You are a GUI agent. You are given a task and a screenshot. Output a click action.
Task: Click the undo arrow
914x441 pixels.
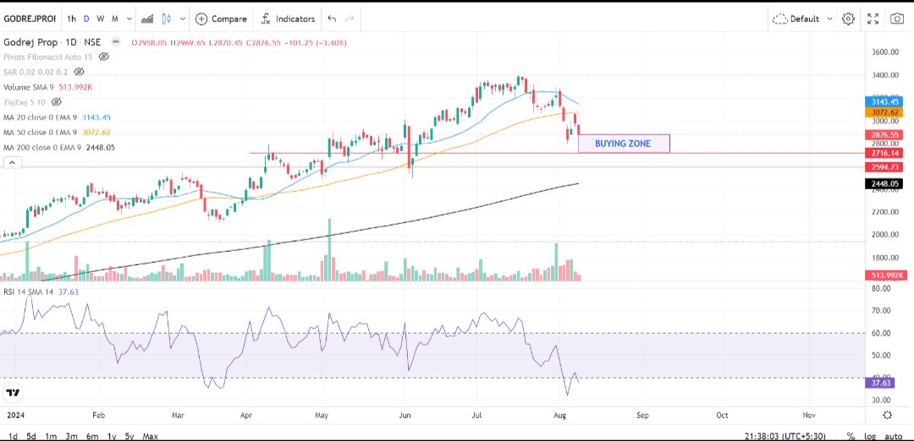[x=332, y=19]
